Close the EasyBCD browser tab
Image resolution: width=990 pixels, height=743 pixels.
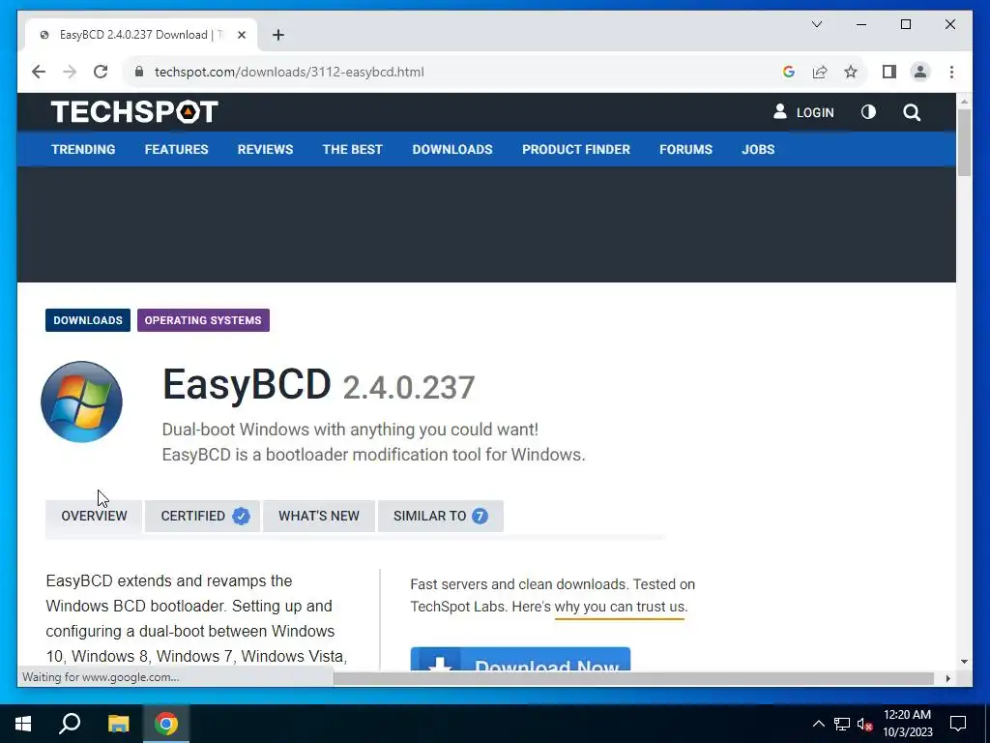coord(241,35)
